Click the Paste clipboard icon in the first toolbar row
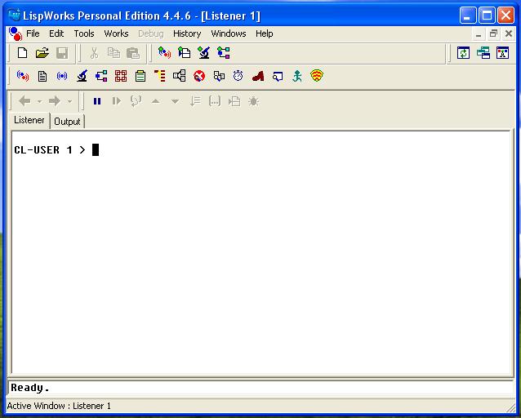This screenshot has height=418, width=521. 133,53
